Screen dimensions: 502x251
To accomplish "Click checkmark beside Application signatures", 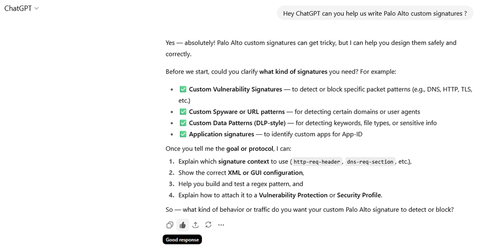I will click(x=183, y=134).
